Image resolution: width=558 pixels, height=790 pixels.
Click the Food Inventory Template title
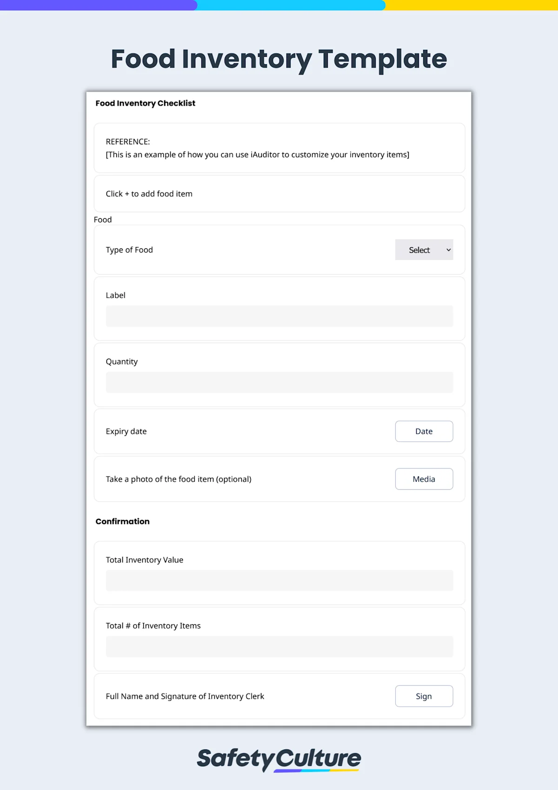(x=279, y=59)
